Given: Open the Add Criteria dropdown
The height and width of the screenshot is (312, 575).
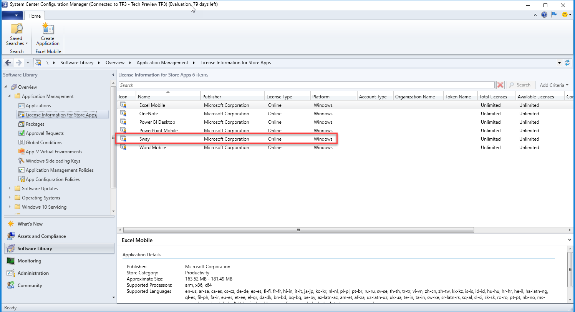Looking at the screenshot, I should tap(554, 85).
